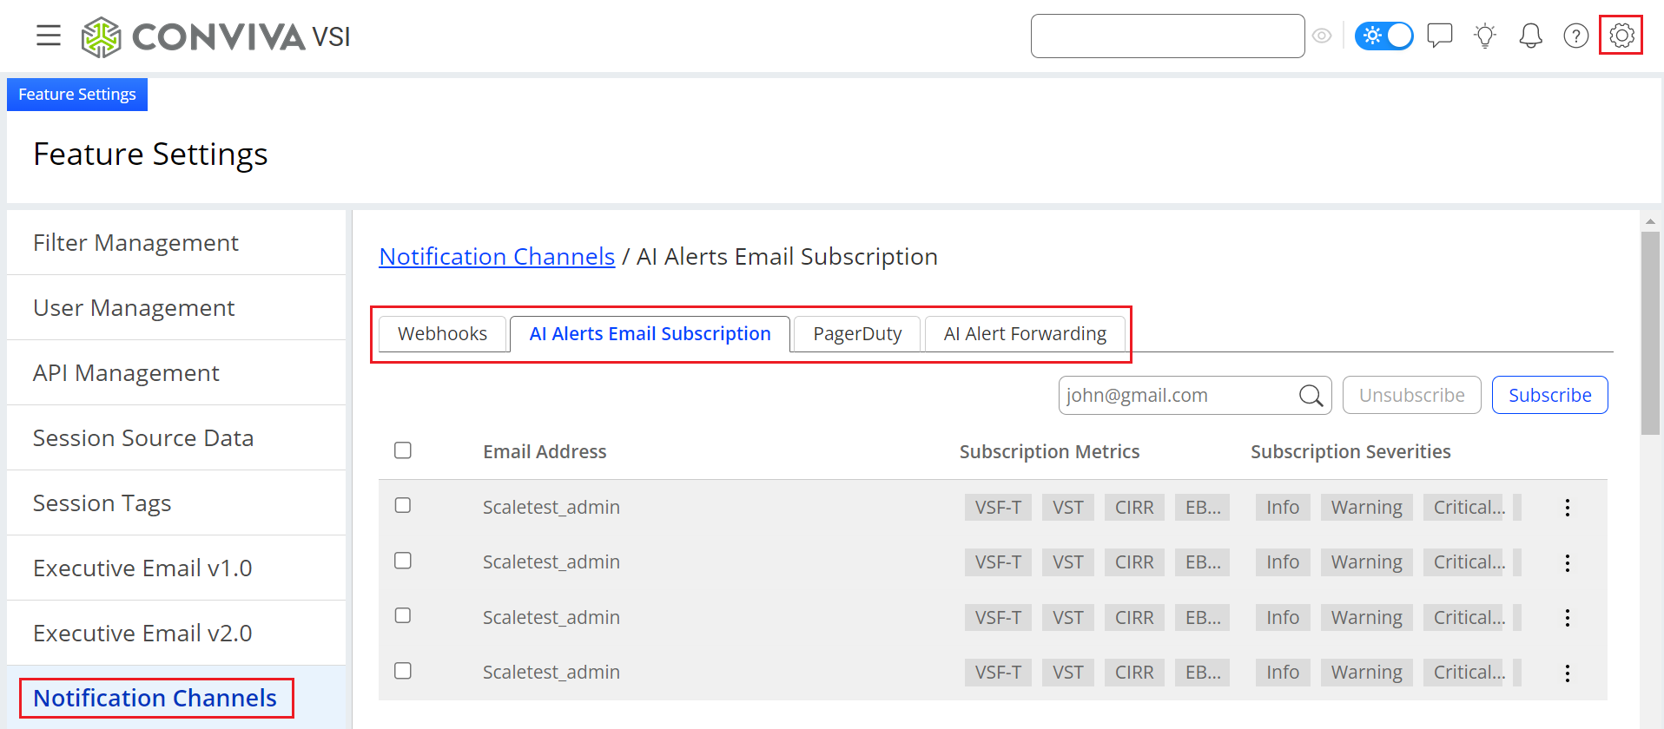Toggle the eye visibility icon
Image resolution: width=1664 pixels, height=729 pixels.
click(x=1322, y=36)
